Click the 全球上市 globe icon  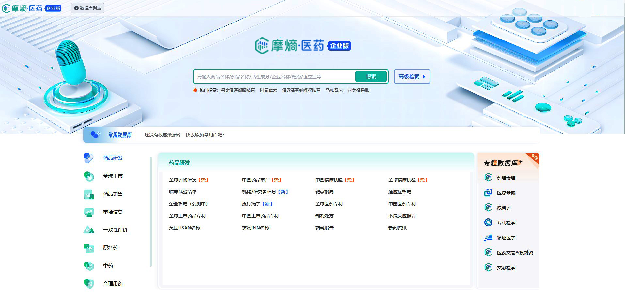coord(89,176)
